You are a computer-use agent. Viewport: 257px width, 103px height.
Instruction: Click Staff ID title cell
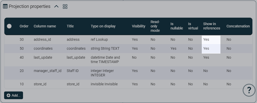pos(73,71)
